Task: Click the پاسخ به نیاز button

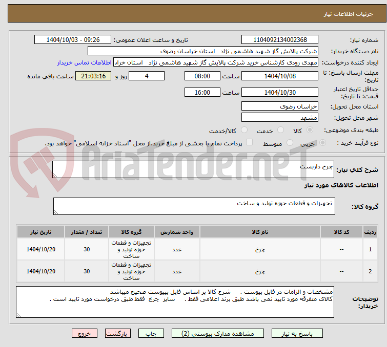Action: pos(297,334)
